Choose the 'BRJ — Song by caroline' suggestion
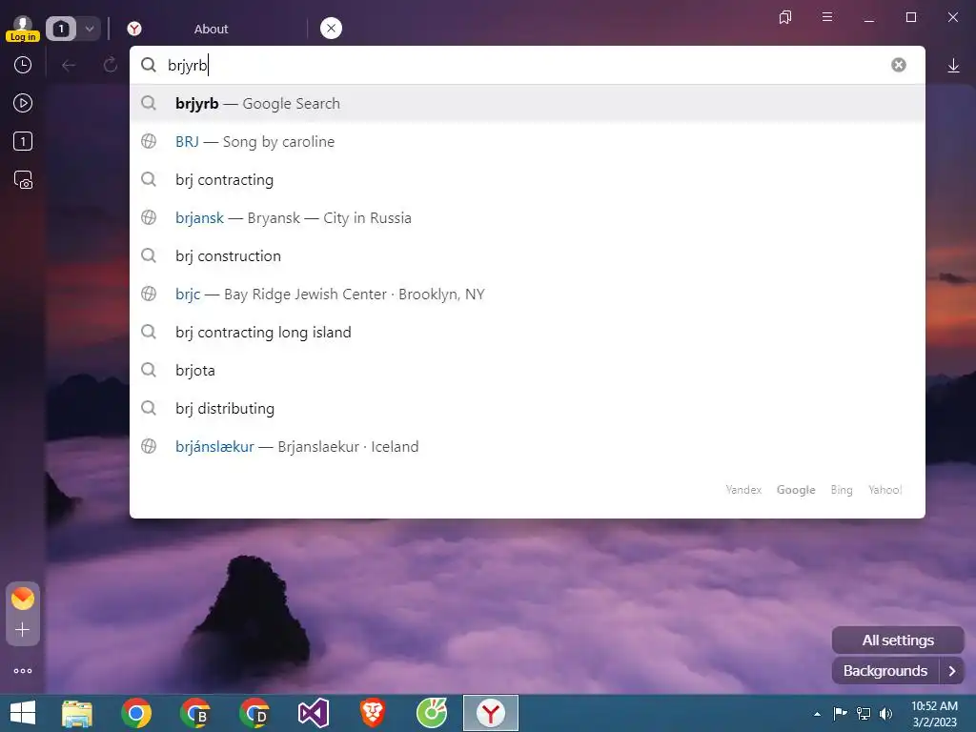Screen dimensions: 976x732 [x=527, y=141]
